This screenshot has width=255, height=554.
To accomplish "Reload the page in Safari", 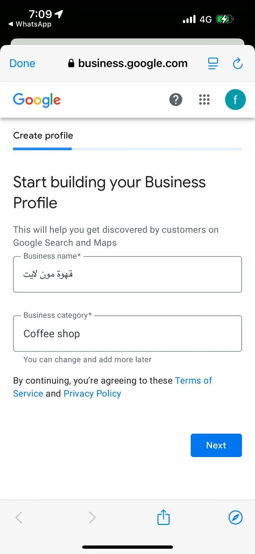I will pyautogui.click(x=238, y=63).
